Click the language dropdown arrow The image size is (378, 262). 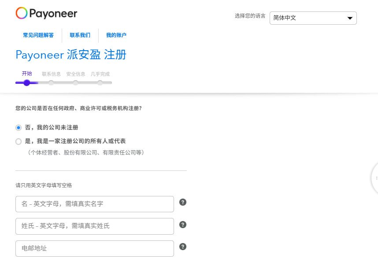click(x=350, y=18)
